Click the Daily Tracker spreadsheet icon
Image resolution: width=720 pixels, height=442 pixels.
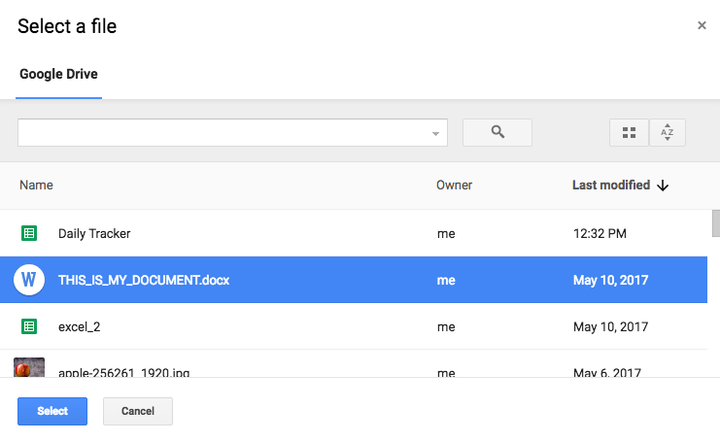[29, 233]
